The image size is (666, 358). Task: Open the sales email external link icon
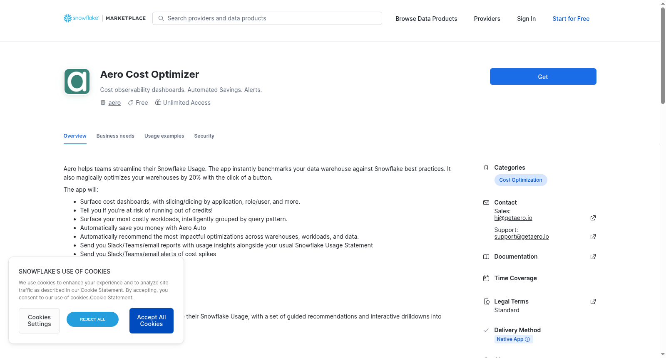[x=593, y=218]
